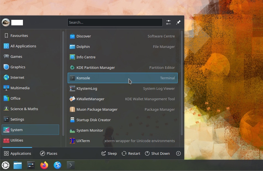Select the Games category
Viewport: 263px width, 171px height.
pos(30,56)
